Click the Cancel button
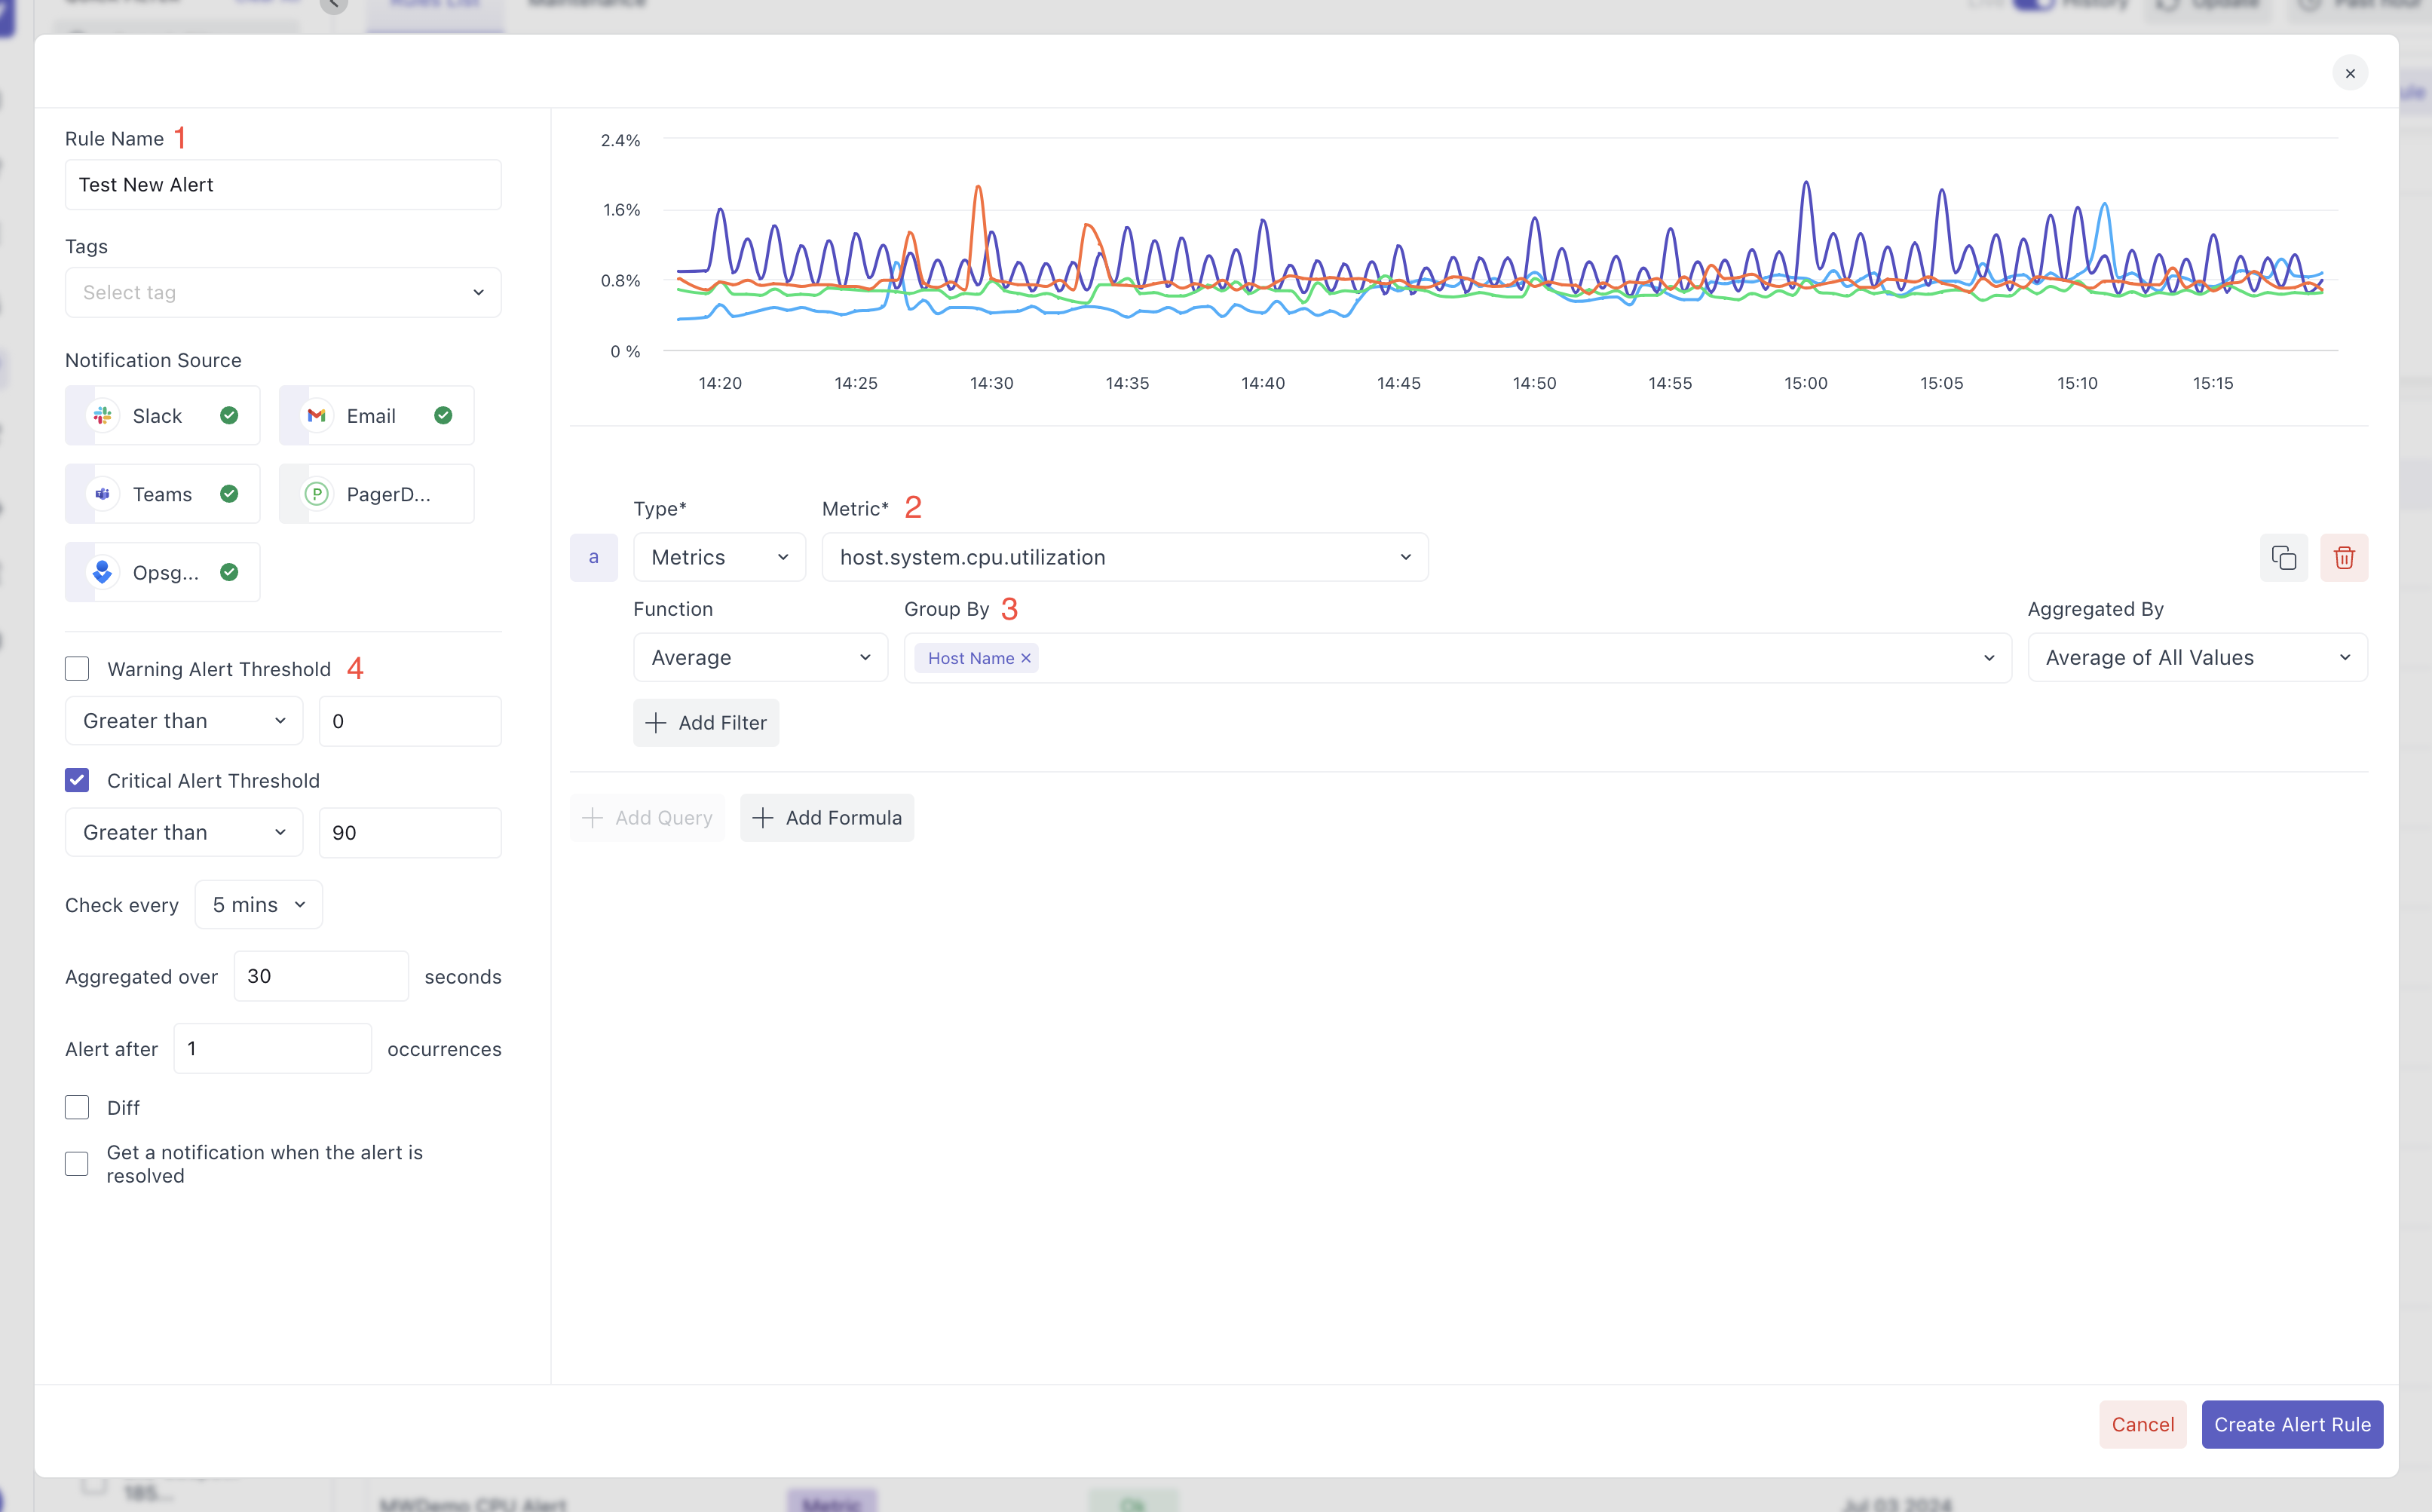Image resolution: width=2432 pixels, height=1512 pixels. (2142, 1424)
